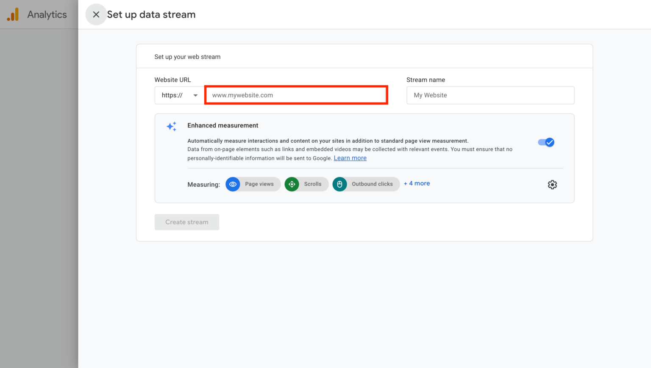Disable the Enhanced measurement toggle

tap(546, 142)
